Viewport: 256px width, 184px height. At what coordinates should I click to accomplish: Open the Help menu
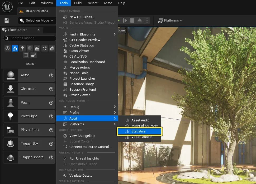tap(122, 3)
